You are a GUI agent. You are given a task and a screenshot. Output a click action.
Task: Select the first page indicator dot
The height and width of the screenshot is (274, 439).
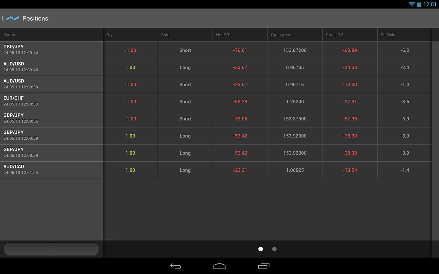261,249
